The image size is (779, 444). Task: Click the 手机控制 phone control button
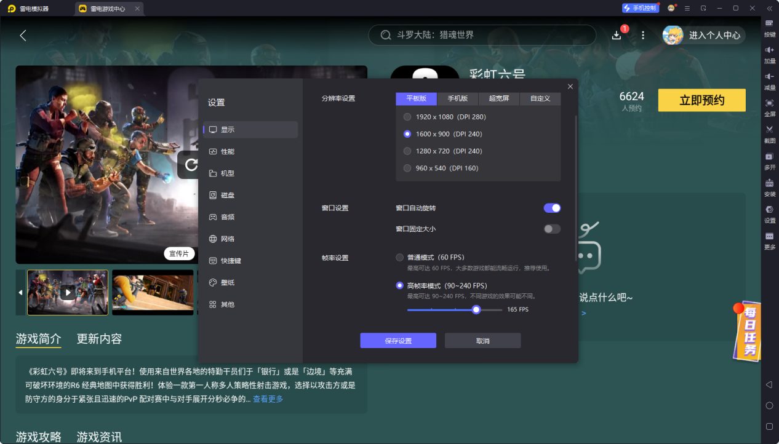(x=639, y=8)
